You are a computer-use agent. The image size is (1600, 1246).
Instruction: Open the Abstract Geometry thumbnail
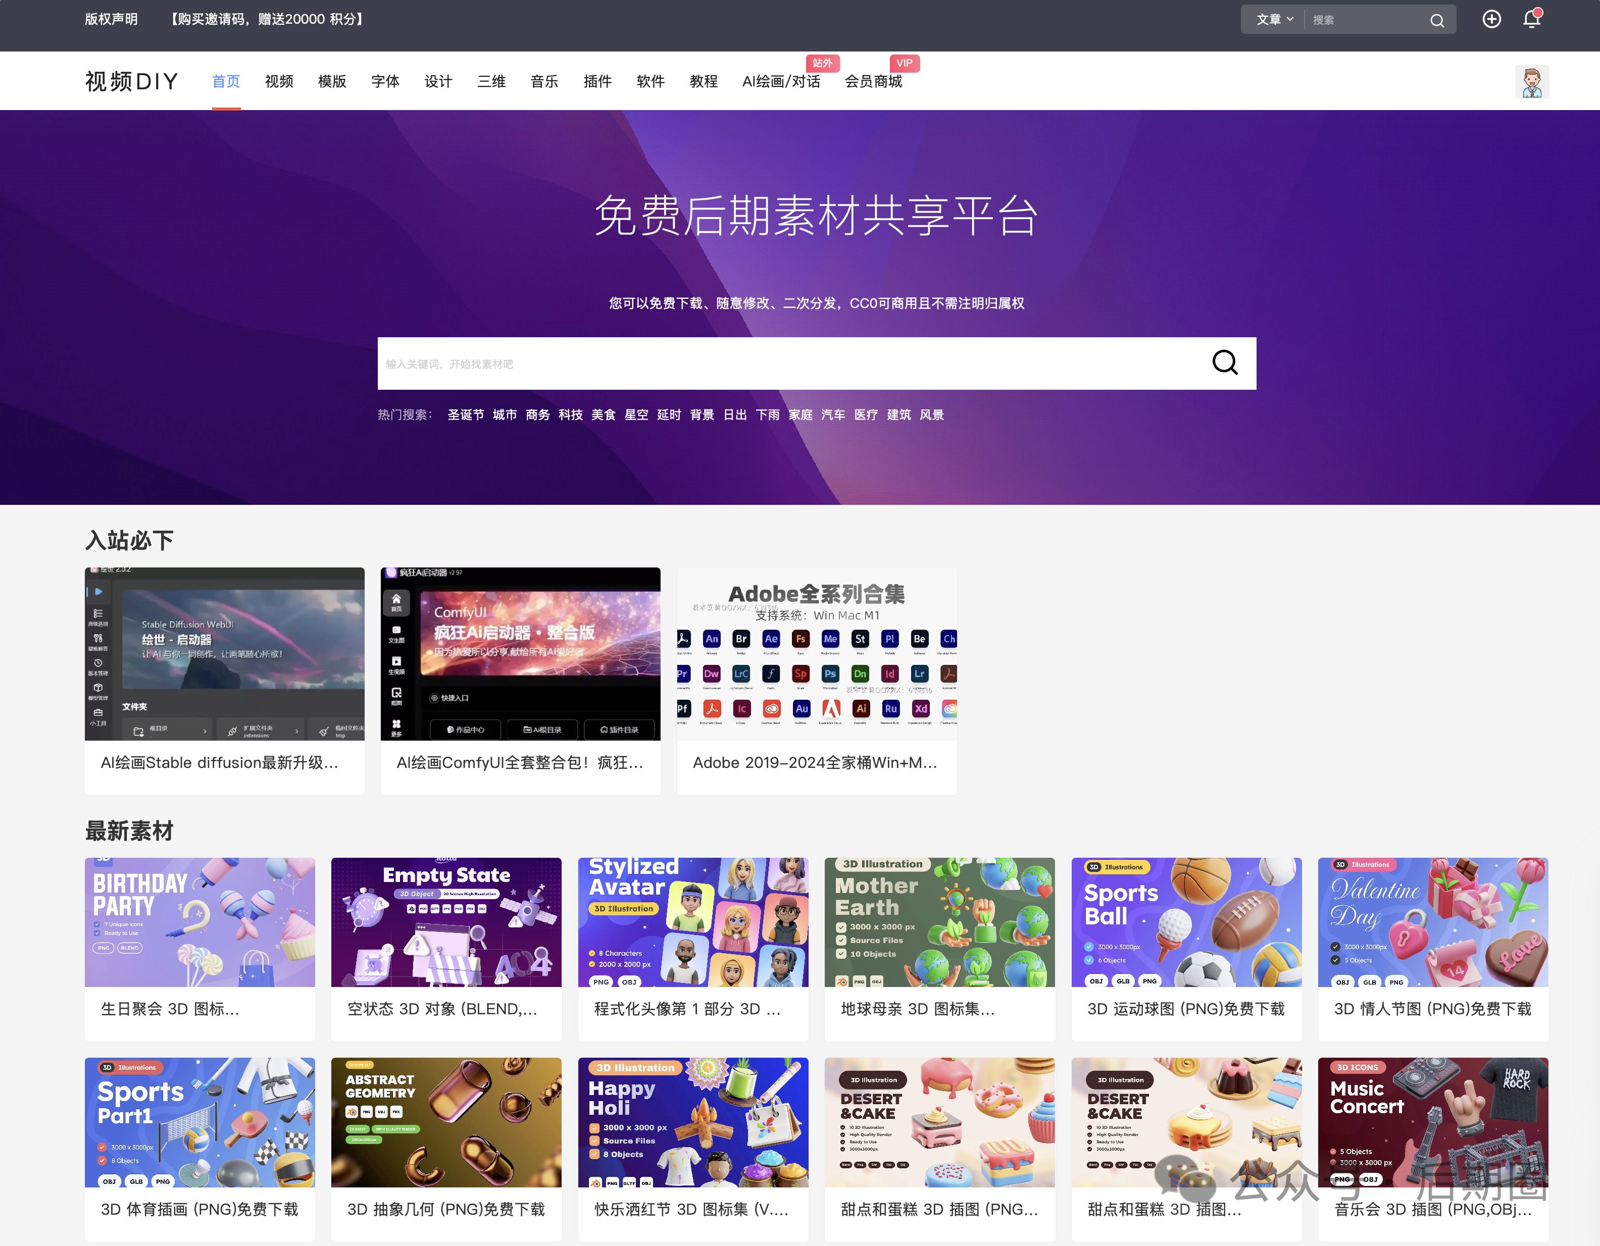pos(446,1122)
